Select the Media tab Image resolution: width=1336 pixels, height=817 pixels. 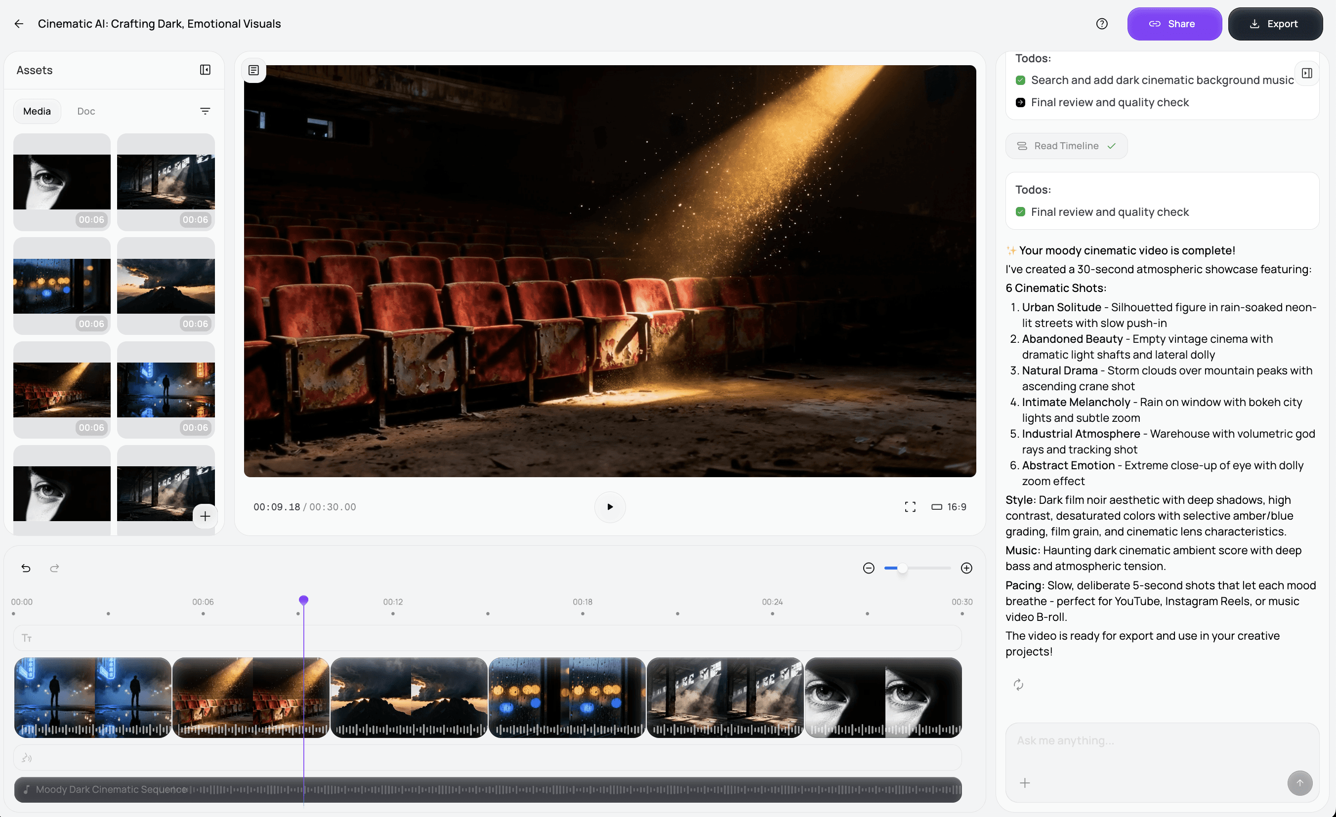(37, 111)
